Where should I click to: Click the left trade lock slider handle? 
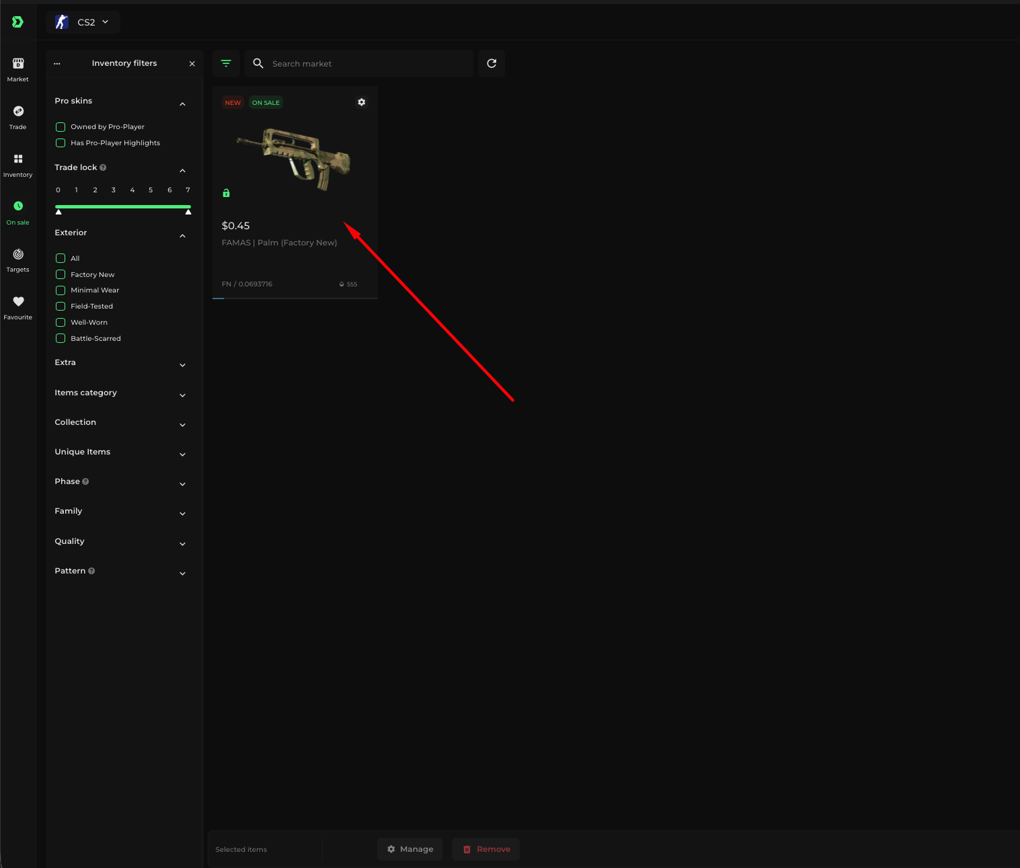(58, 212)
